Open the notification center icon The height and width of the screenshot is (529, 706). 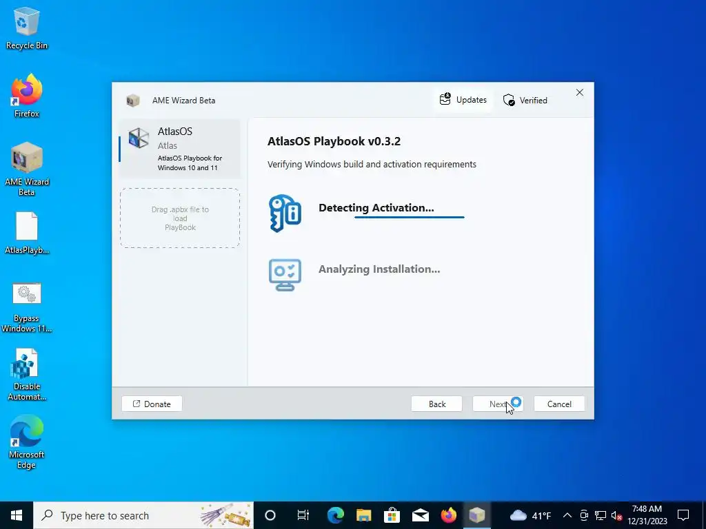click(x=683, y=515)
